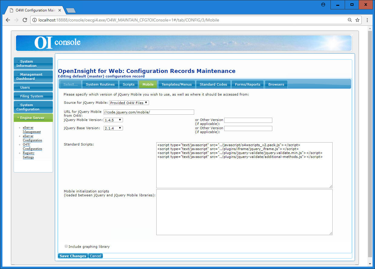
Task: Open the zoom indicator in the address bar
Action: tap(350, 20)
